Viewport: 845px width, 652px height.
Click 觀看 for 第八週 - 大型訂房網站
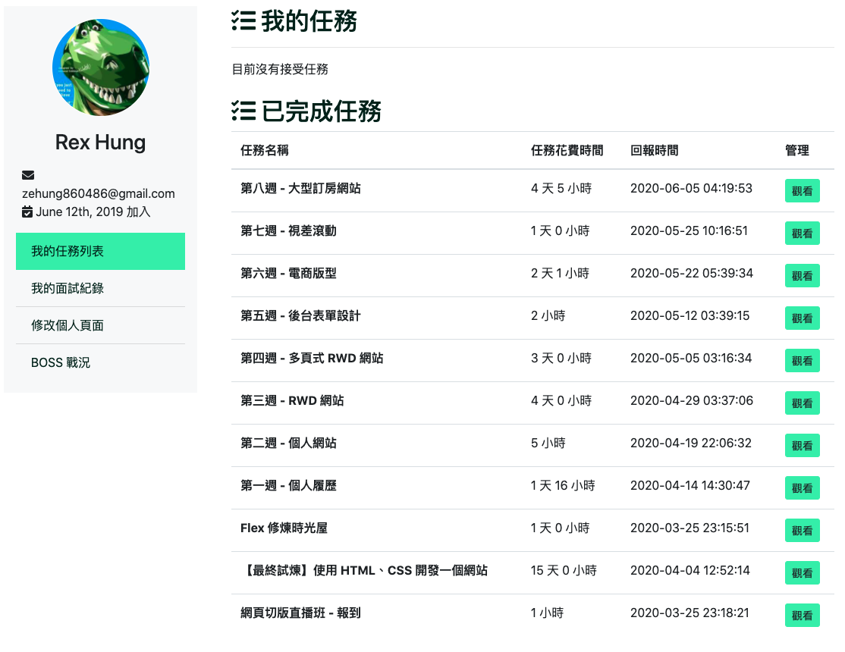pos(802,190)
